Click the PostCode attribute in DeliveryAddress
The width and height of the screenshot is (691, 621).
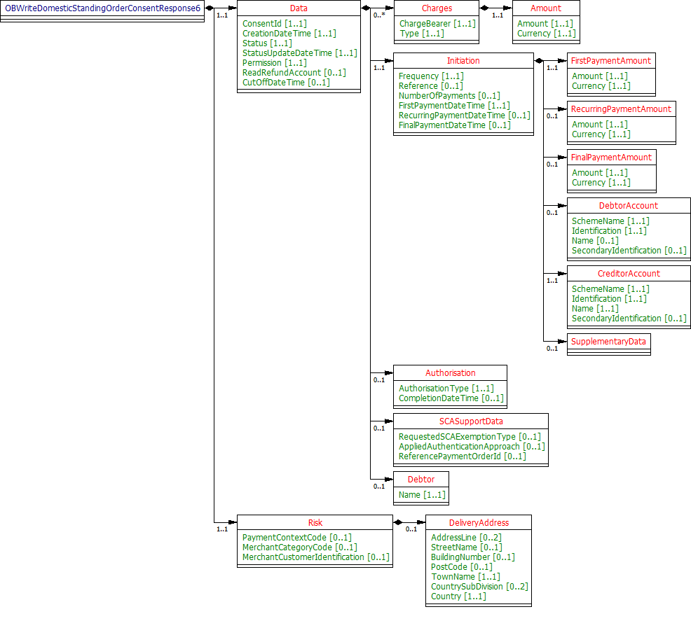tap(451, 567)
